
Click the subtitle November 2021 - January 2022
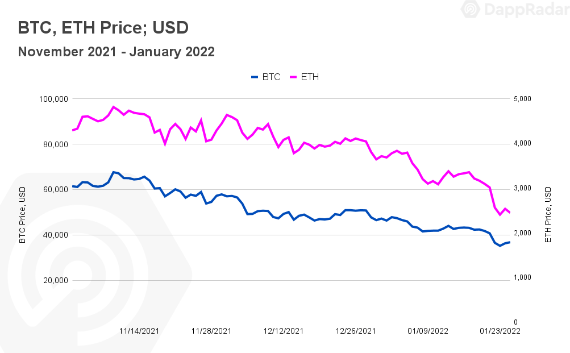[117, 52]
